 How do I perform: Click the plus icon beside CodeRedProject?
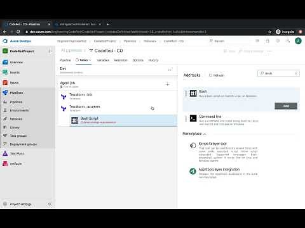click(50, 51)
